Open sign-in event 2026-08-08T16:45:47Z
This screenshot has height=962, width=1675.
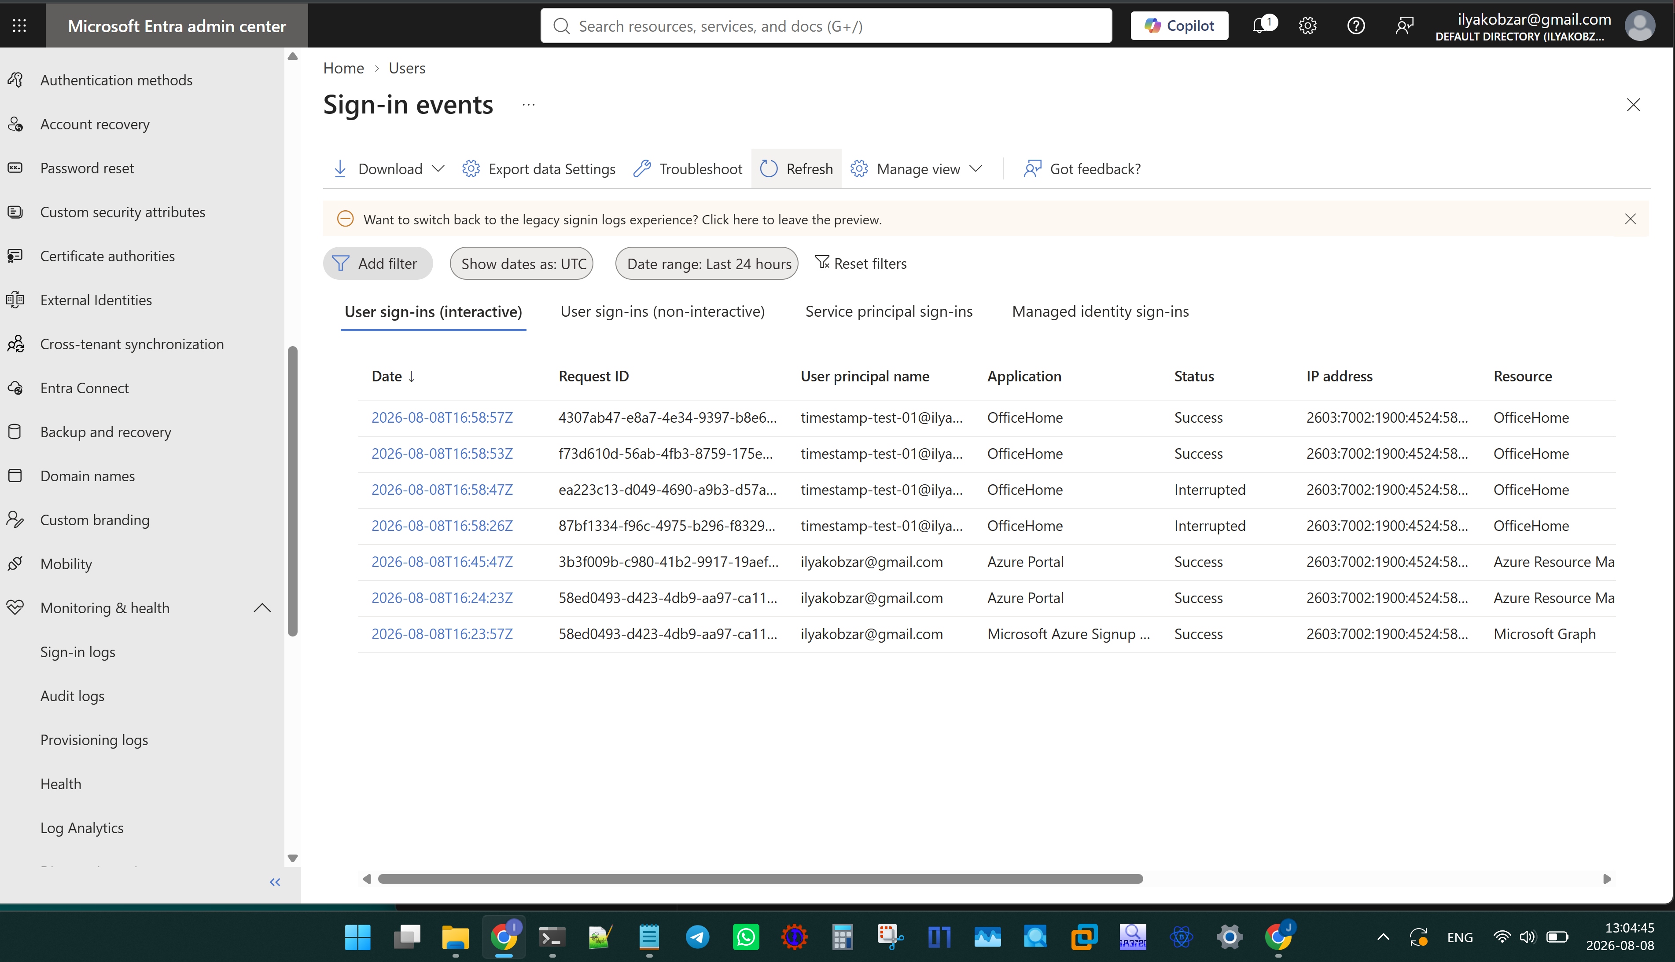click(442, 562)
